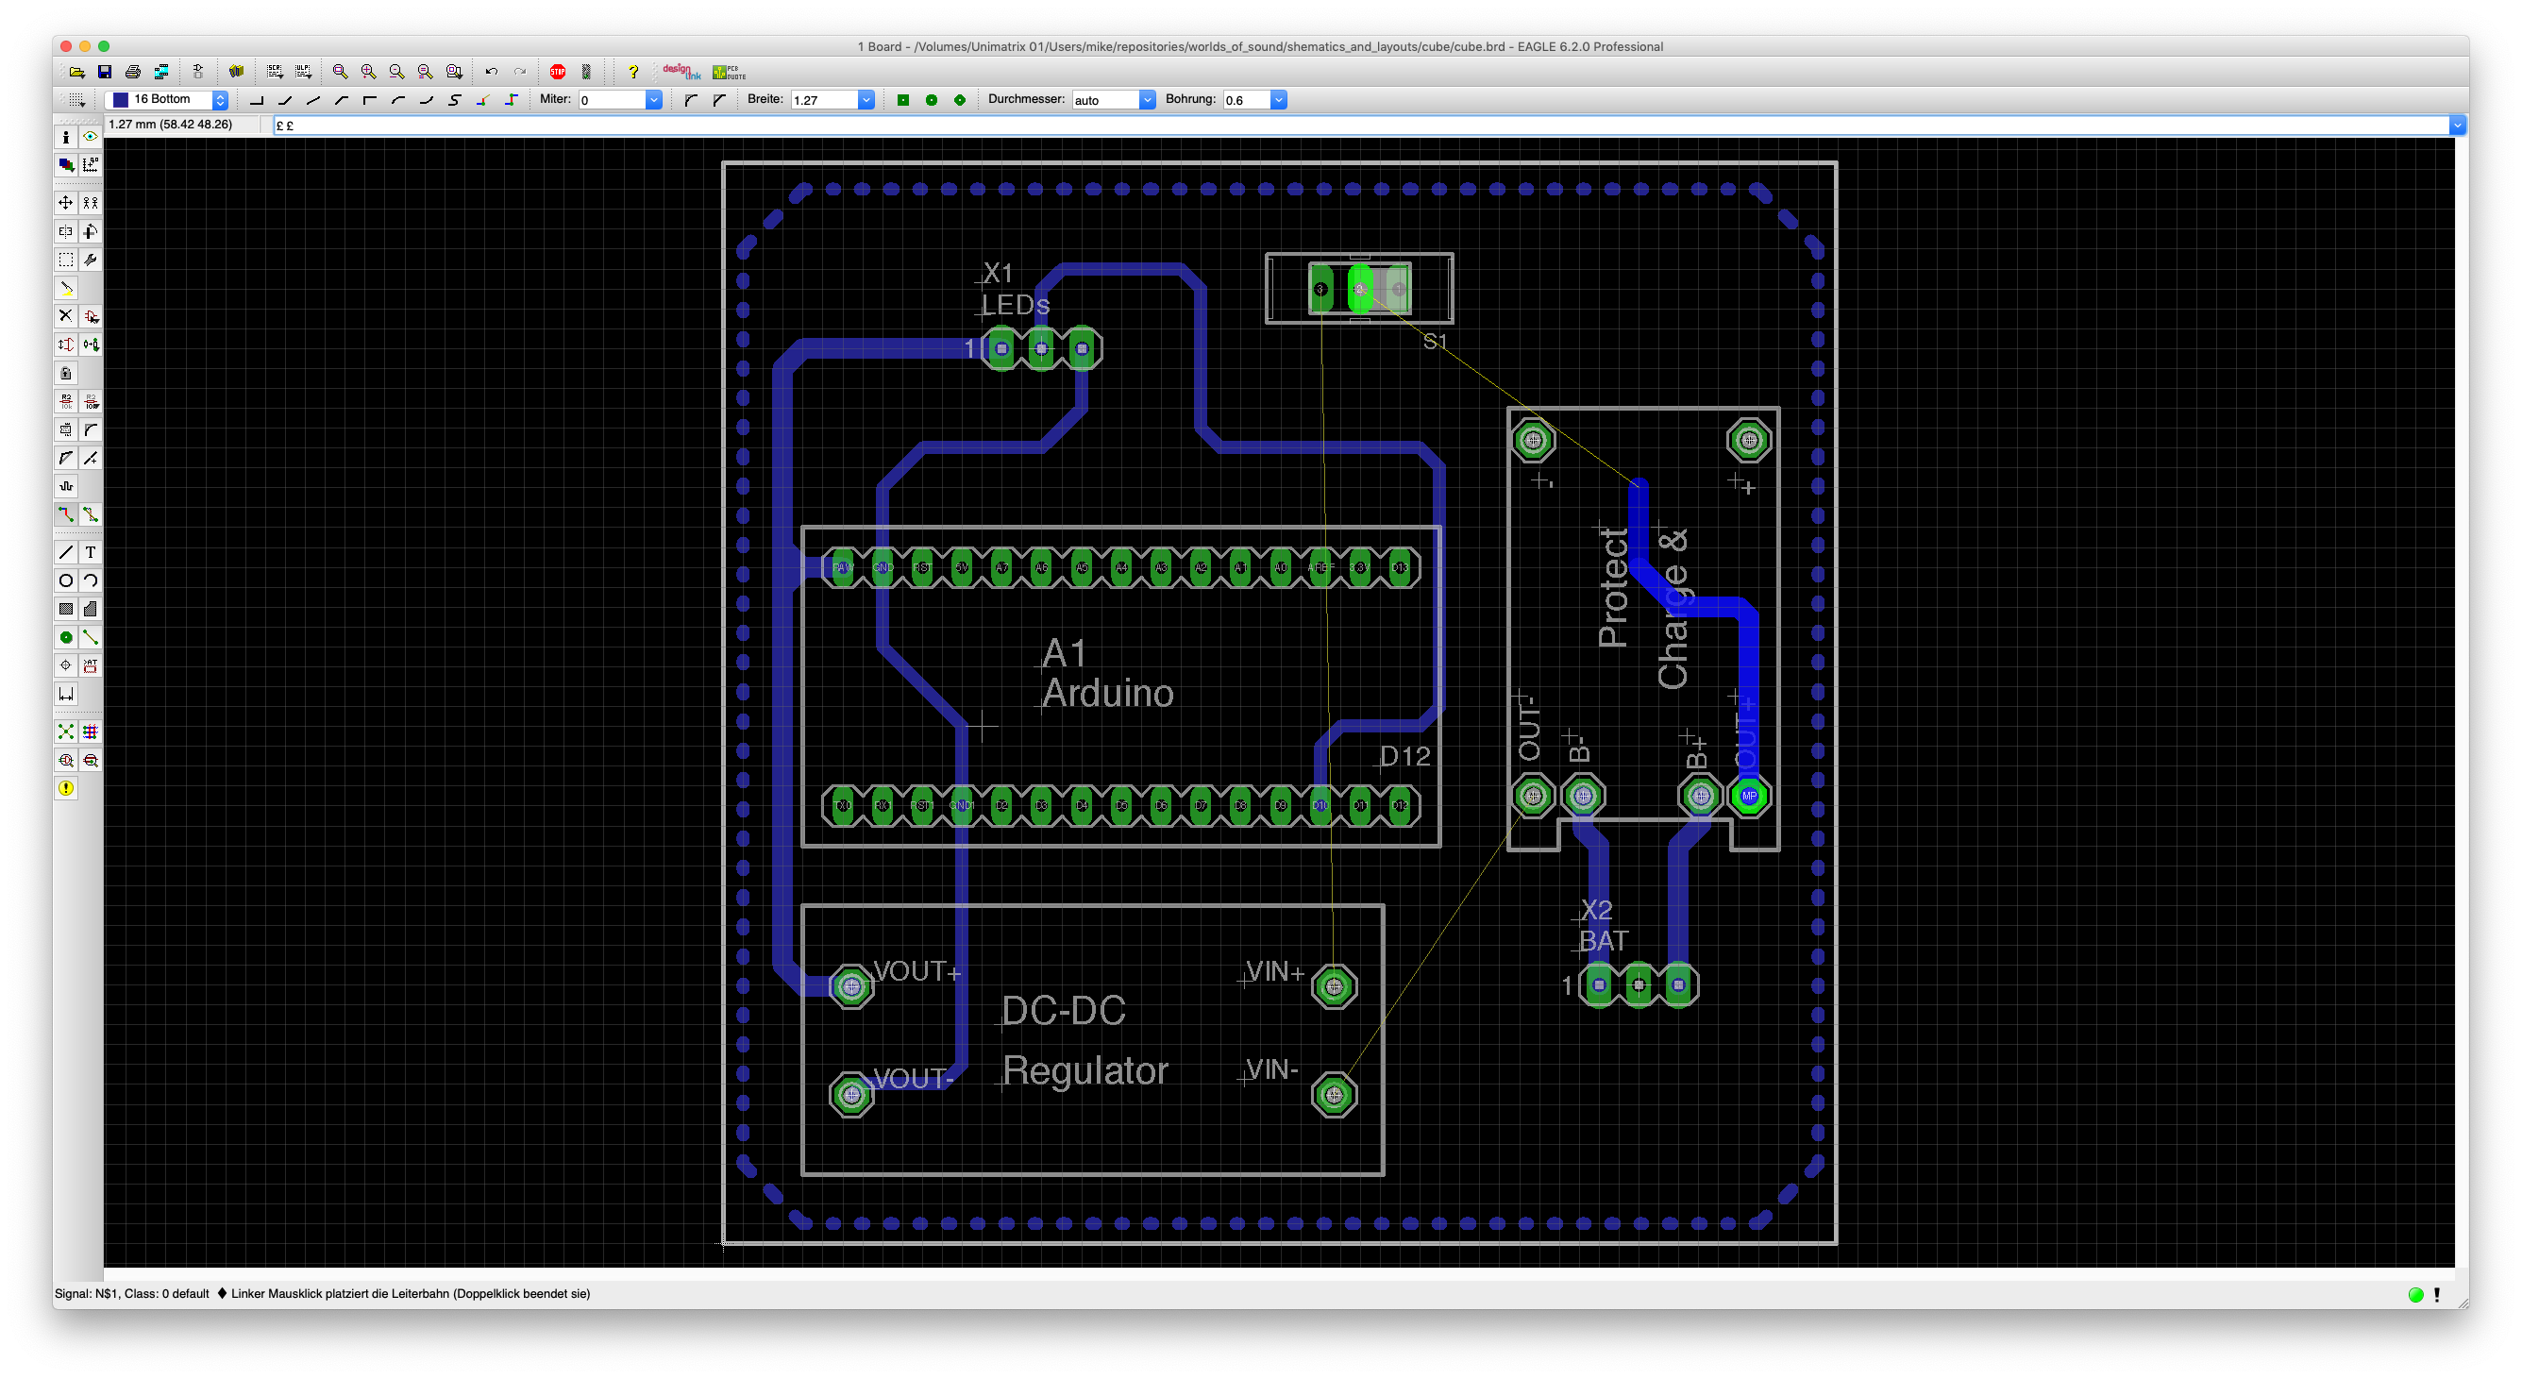Image resolution: width=2522 pixels, height=1379 pixels.
Task: Select the round via shape
Action: pyautogui.click(x=931, y=100)
